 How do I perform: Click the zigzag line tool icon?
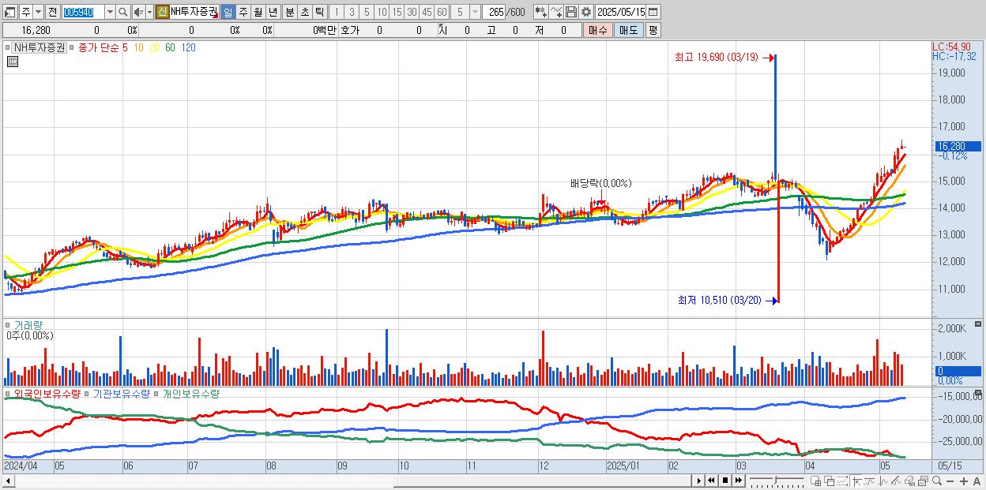883,481
